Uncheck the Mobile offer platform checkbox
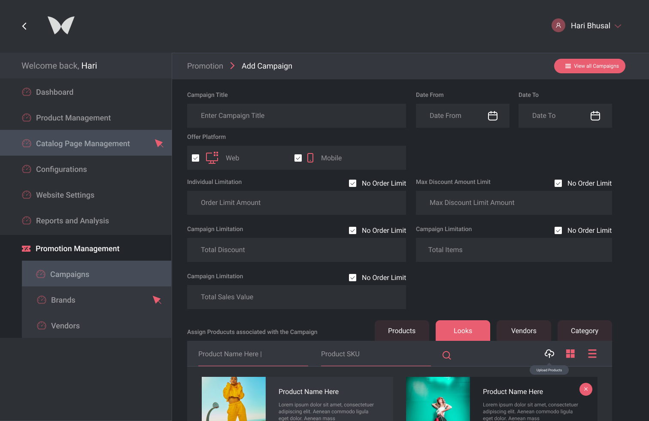This screenshot has width=649, height=421. coord(298,158)
